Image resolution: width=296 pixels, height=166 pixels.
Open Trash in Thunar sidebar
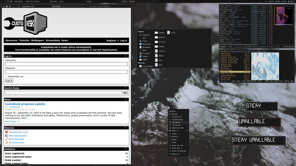click(143, 41)
